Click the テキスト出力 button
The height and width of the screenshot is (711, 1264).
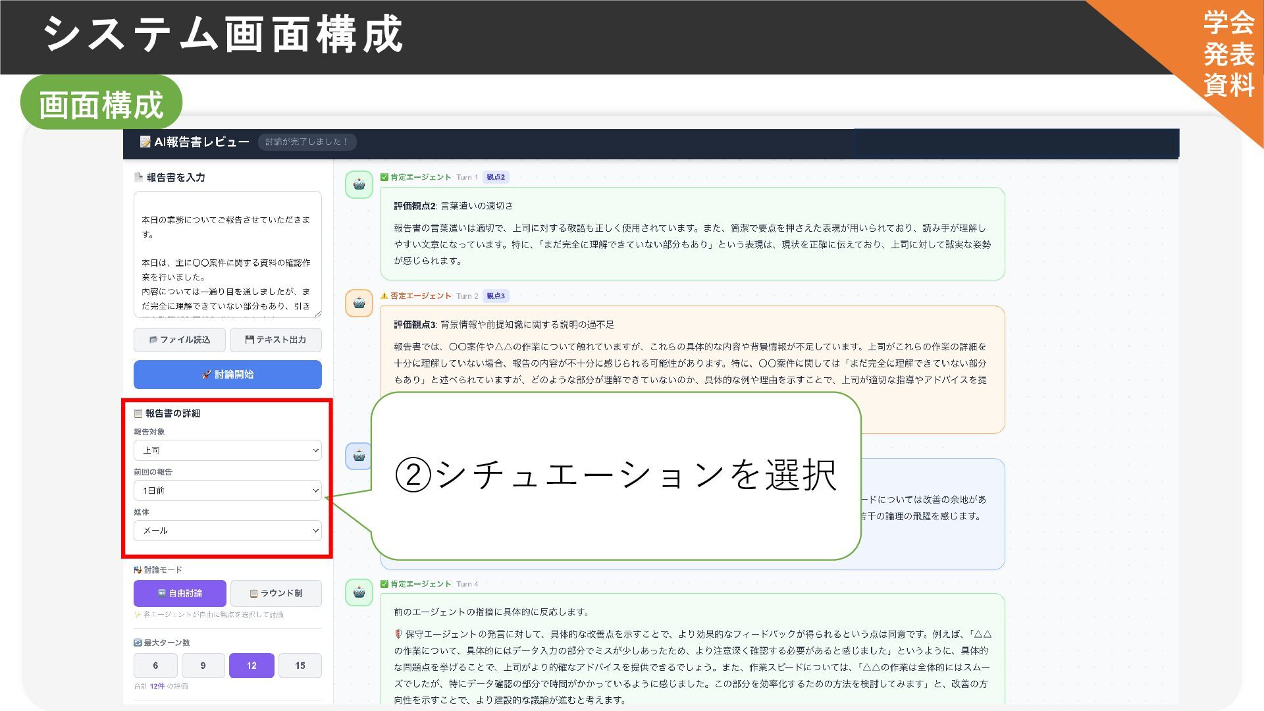pos(275,340)
